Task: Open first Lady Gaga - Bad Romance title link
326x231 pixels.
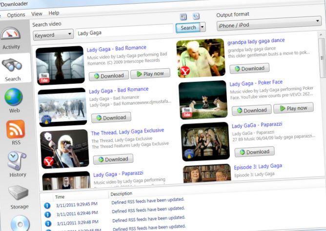Action: 116,49
